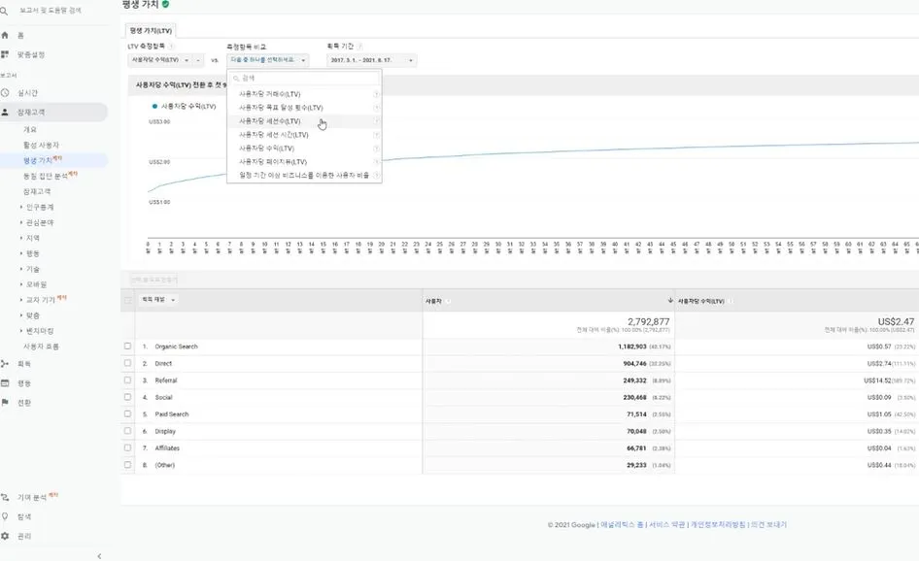Viewport: 919px width, 561px height.
Task: Click help icon for 사용자당 목표 달성 횟수(LTV)
Action: pyautogui.click(x=376, y=107)
